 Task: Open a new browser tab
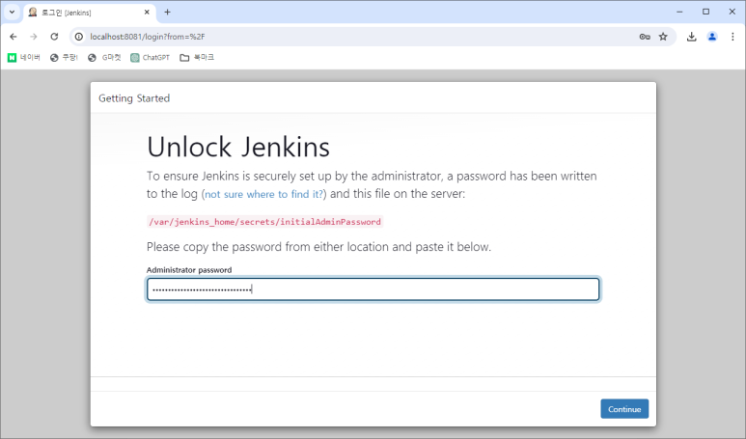point(168,13)
